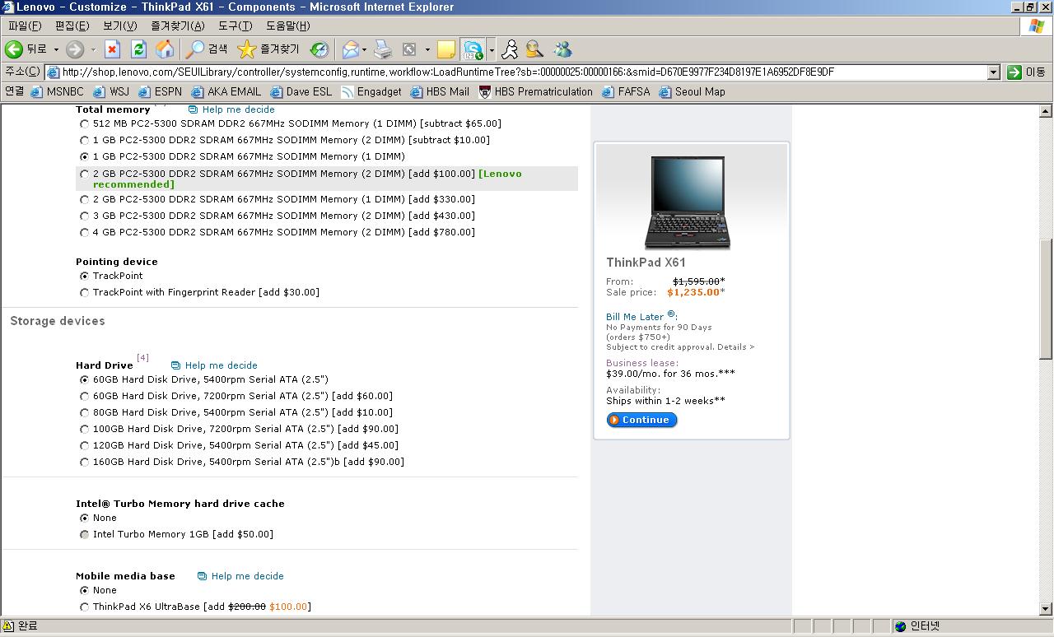Select 100GB 7200rpm hard drive option
Screen dimensions: 1054x637
coord(84,429)
